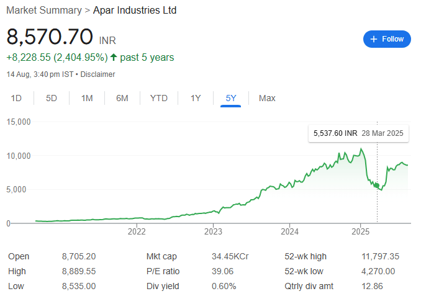Click the 2022 x-axis label
421x304 pixels.
click(x=137, y=231)
